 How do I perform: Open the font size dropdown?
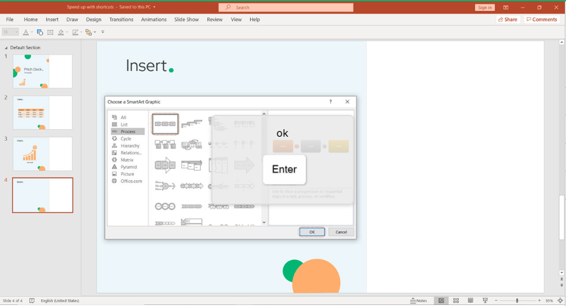pos(17,32)
